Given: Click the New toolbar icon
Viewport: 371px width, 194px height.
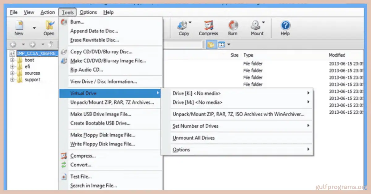Looking at the screenshot, I should (19, 28).
